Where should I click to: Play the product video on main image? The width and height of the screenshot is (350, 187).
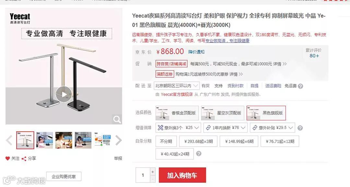click(x=64, y=94)
